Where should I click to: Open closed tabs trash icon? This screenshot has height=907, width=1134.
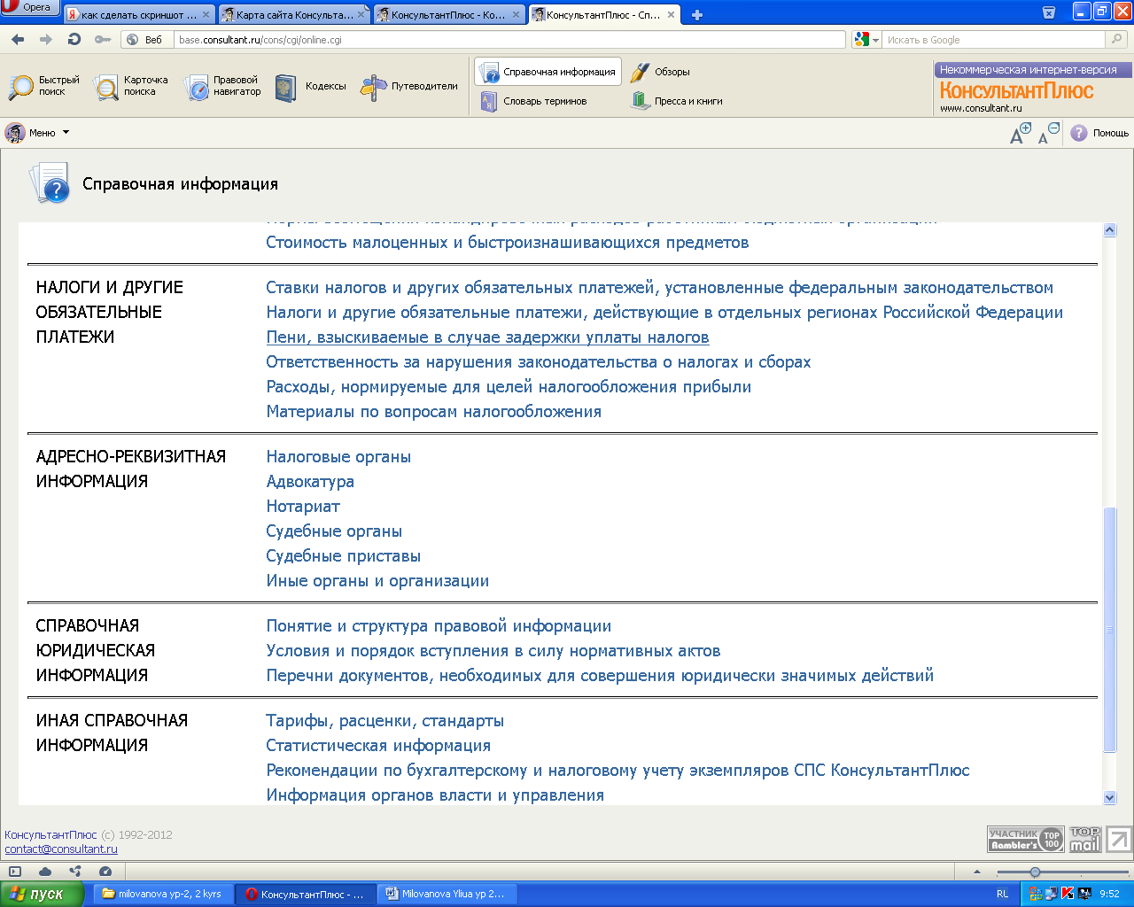click(x=1049, y=12)
